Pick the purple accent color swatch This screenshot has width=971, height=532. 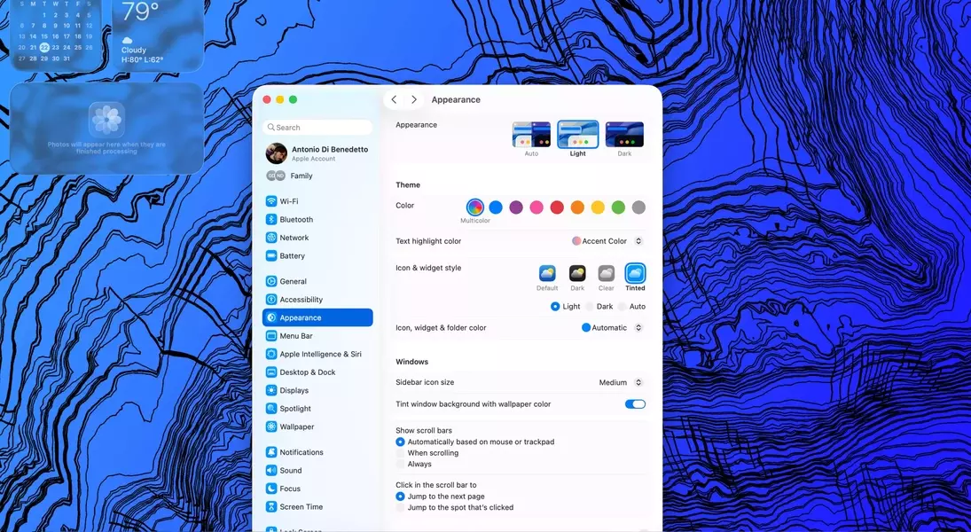516,207
